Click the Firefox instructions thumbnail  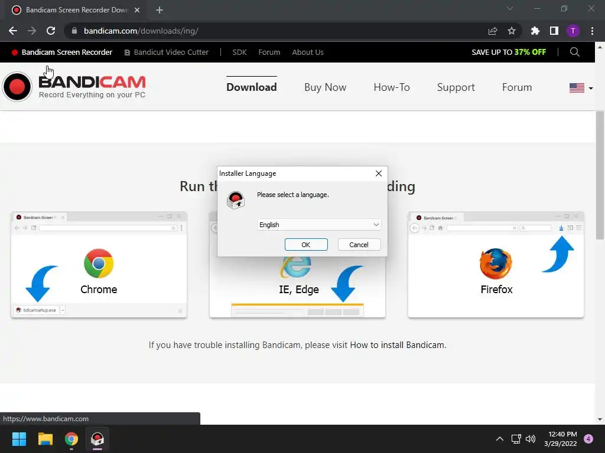coord(496,265)
